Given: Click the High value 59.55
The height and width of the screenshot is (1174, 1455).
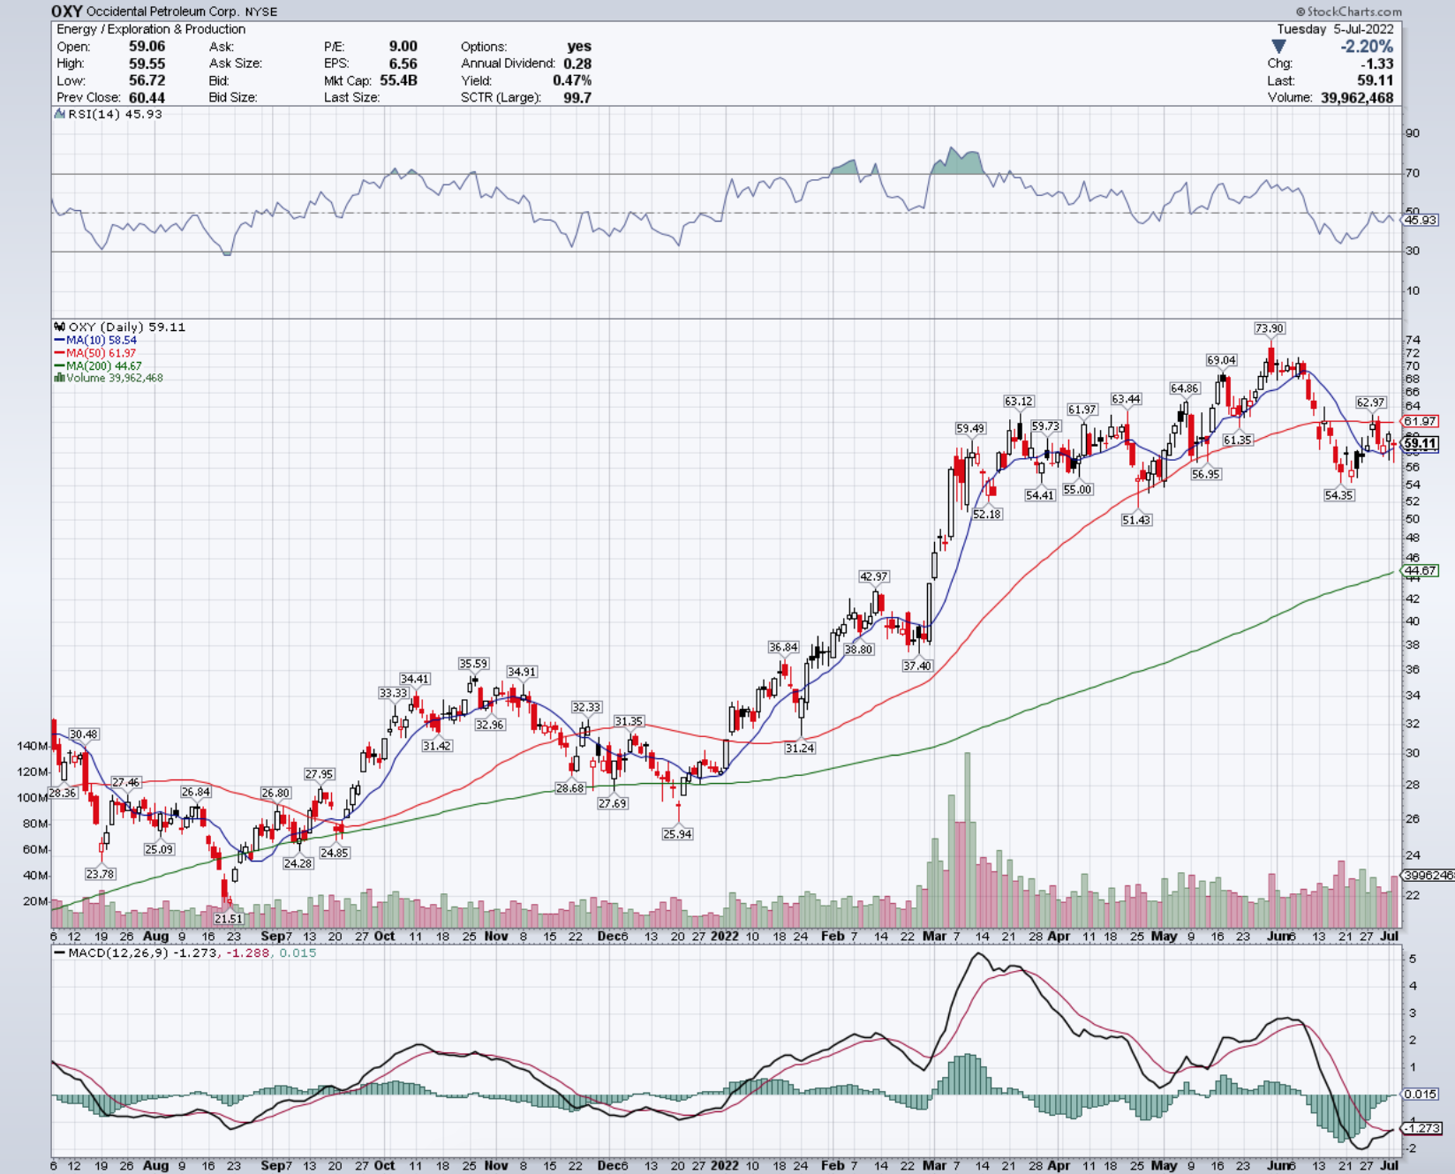Looking at the screenshot, I should [147, 64].
